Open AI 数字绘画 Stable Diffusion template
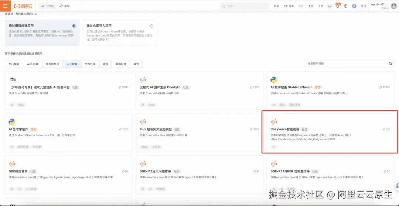Image resolution: width=399 pixels, height=206 pixels. [x=291, y=87]
